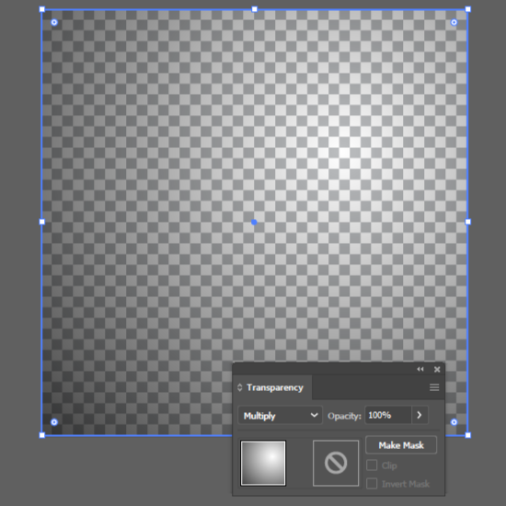This screenshot has height=506, width=506.
Task: Click the empty opacity mask thumbnail
Action: coord(336,463)
